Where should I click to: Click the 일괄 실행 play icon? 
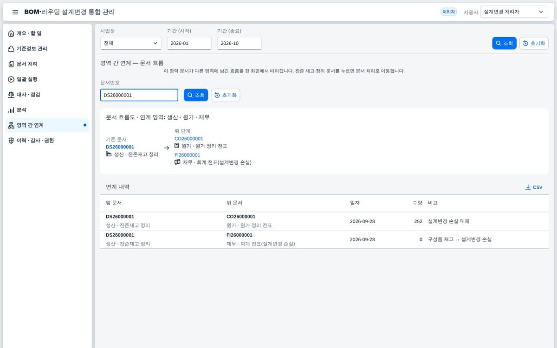click(12, 79)
